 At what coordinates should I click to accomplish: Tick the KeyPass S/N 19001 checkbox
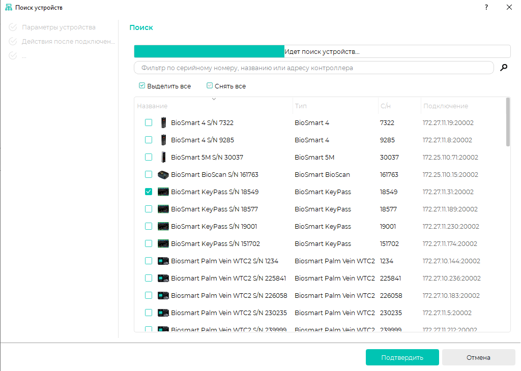point(149,226)
